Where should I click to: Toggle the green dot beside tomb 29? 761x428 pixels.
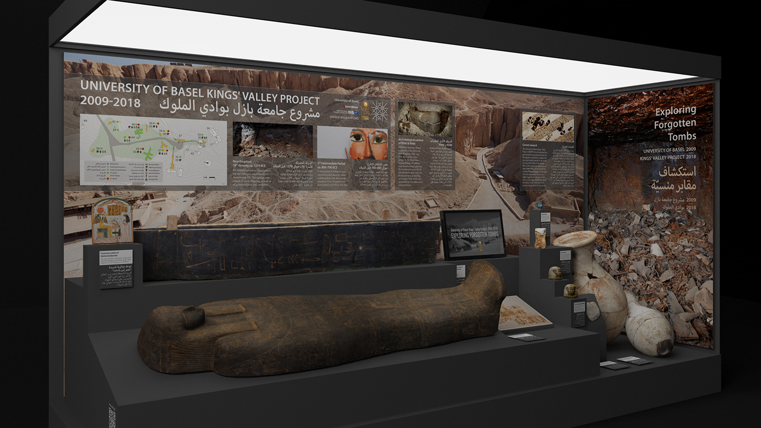[x=118, y=129]
